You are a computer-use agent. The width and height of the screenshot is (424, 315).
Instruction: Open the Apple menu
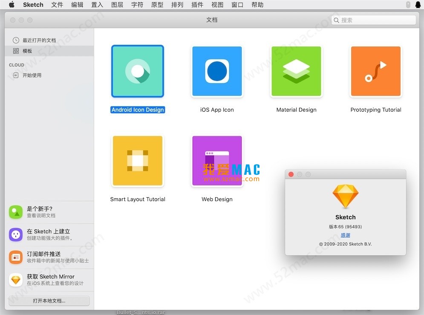pyautogui.click(x=12, y=5)
